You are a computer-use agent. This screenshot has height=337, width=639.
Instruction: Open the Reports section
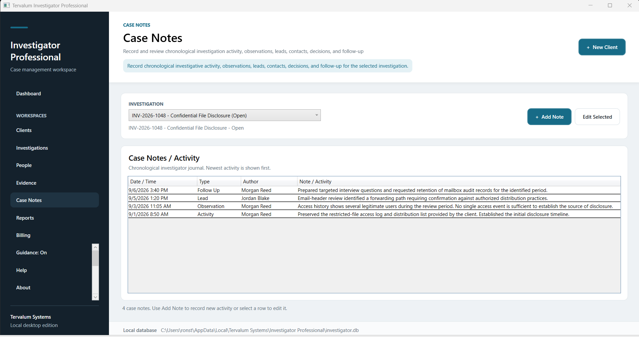[54, 218]
